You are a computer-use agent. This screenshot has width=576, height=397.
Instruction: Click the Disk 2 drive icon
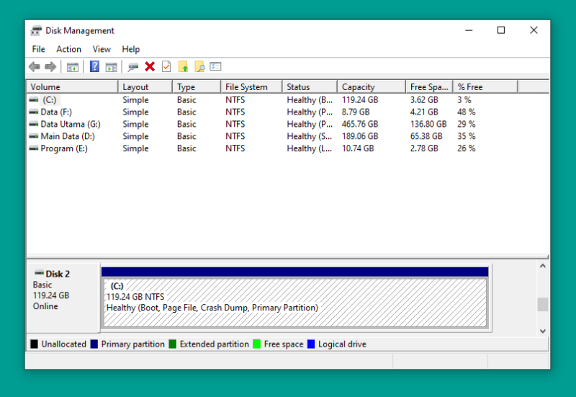[x=39, y=273]
